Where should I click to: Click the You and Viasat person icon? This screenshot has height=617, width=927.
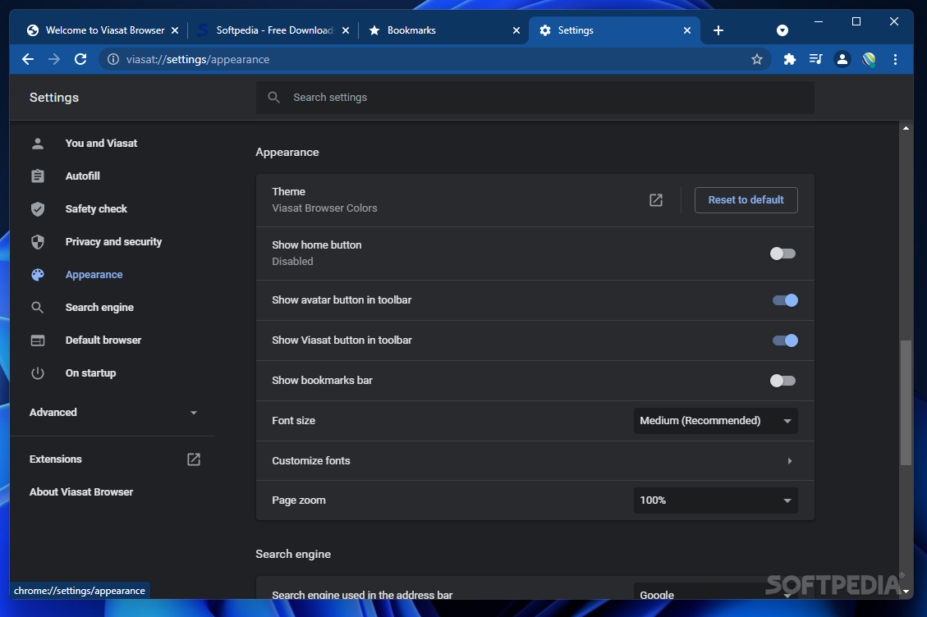pos(38,143)
